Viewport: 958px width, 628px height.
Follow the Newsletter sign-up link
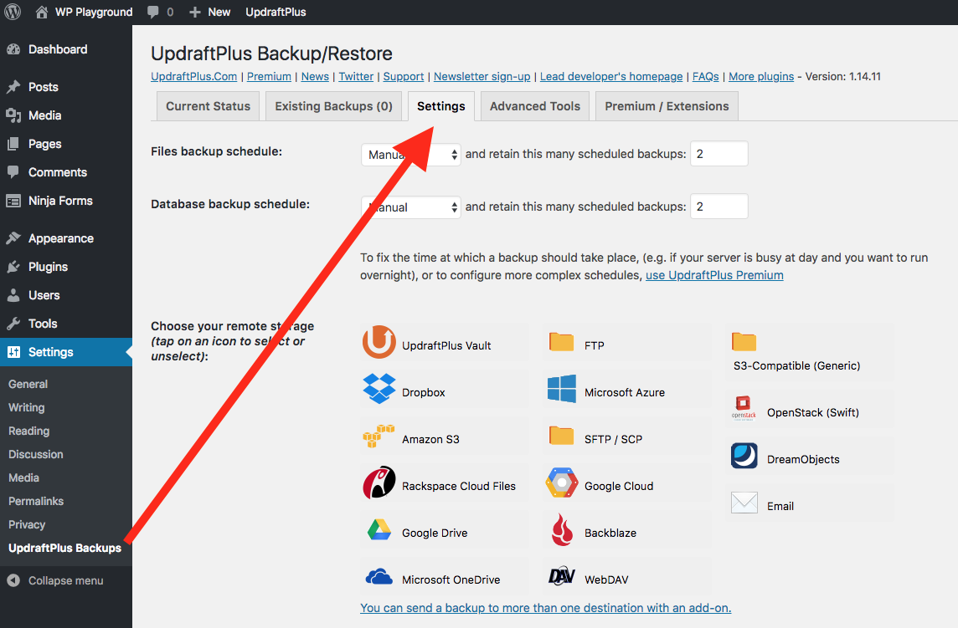point(482,76)
